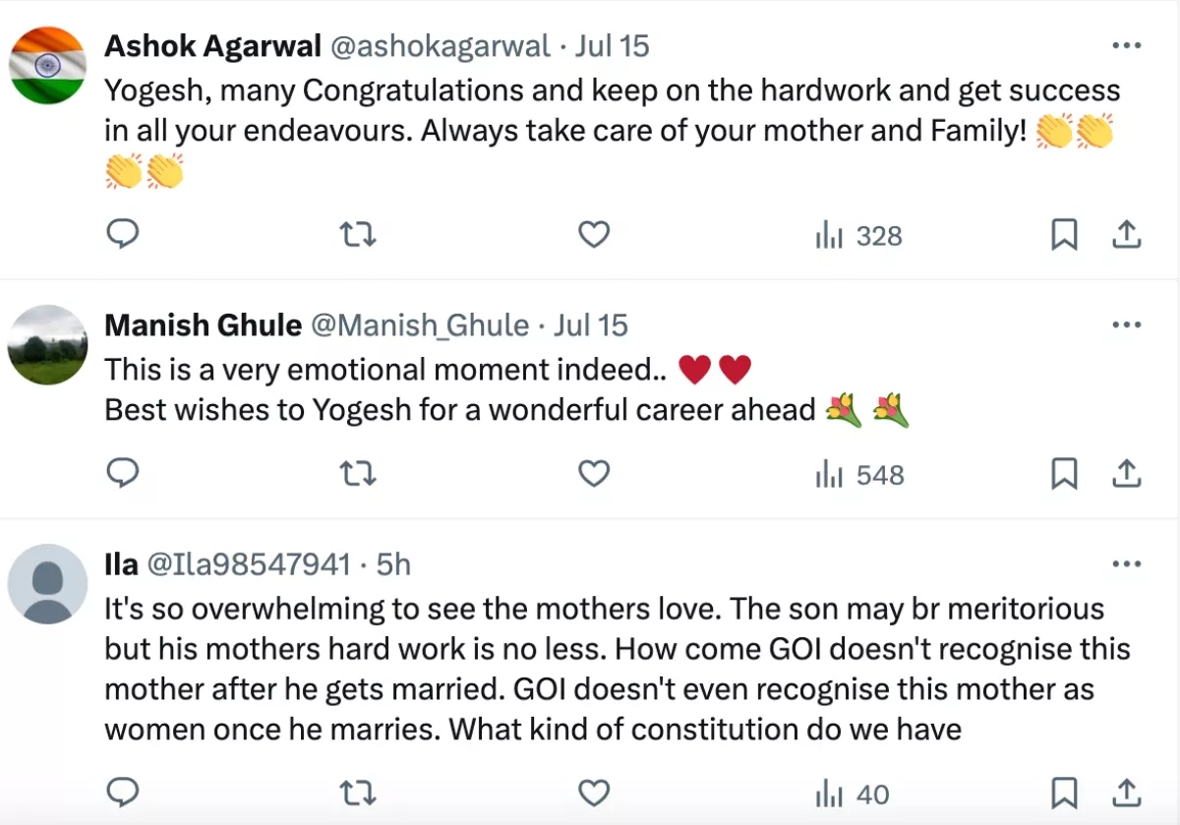
Task: Open more options on Ila's tweet
Action: point(1126,564)
